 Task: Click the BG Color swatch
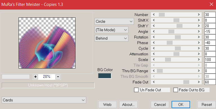(x=104, y=76)
